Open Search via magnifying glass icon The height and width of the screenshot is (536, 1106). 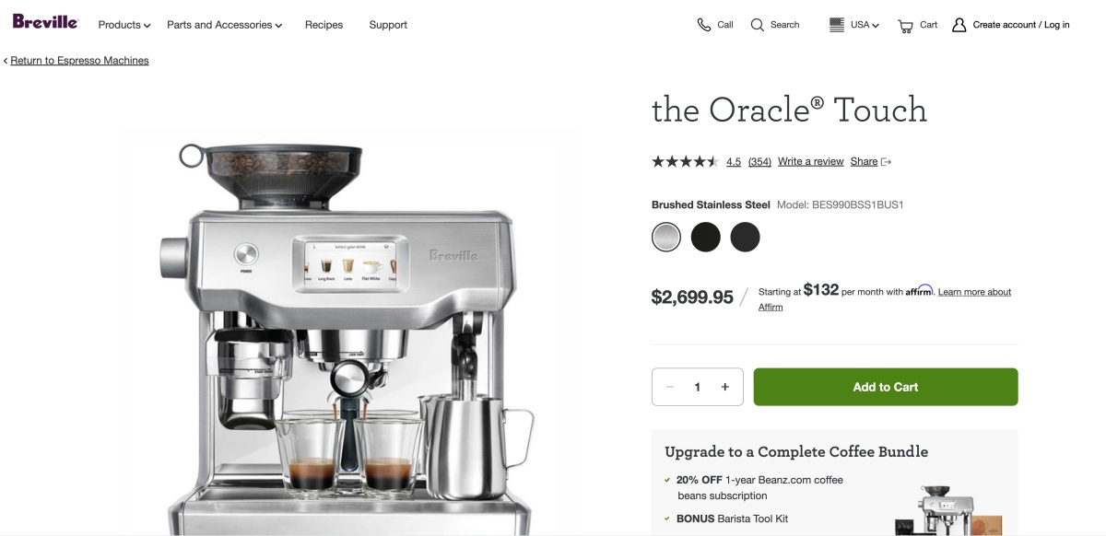click(758, 25)
